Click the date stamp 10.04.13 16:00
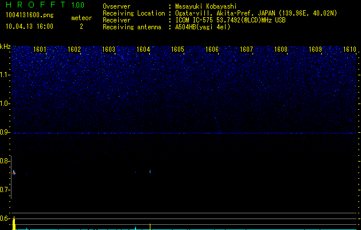The height and width of the screenshot is (230, 361). pyautogui.click(x=29, y=26)
